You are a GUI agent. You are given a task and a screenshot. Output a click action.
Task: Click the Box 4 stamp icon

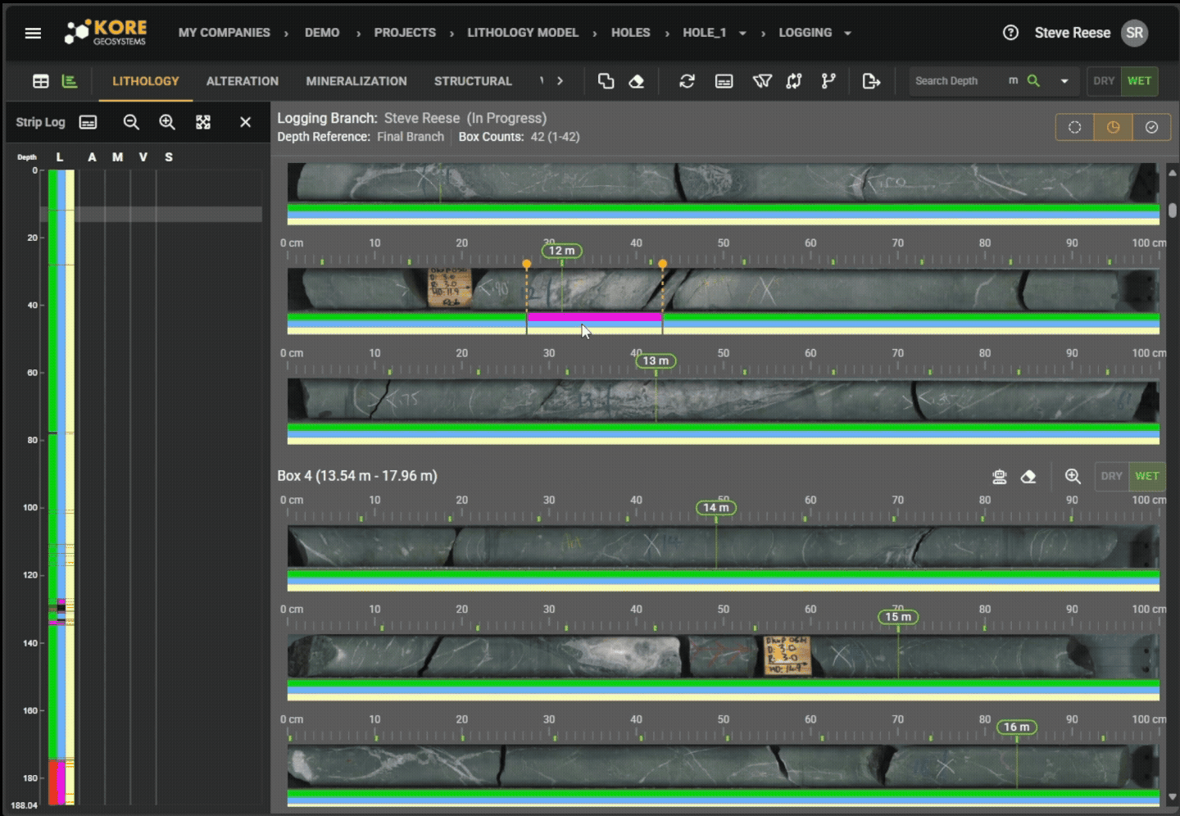point(999,476)
